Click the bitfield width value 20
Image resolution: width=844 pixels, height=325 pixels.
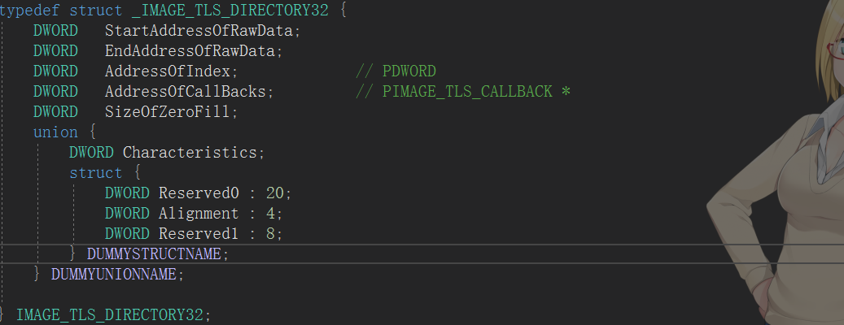[x=274, y=193]
